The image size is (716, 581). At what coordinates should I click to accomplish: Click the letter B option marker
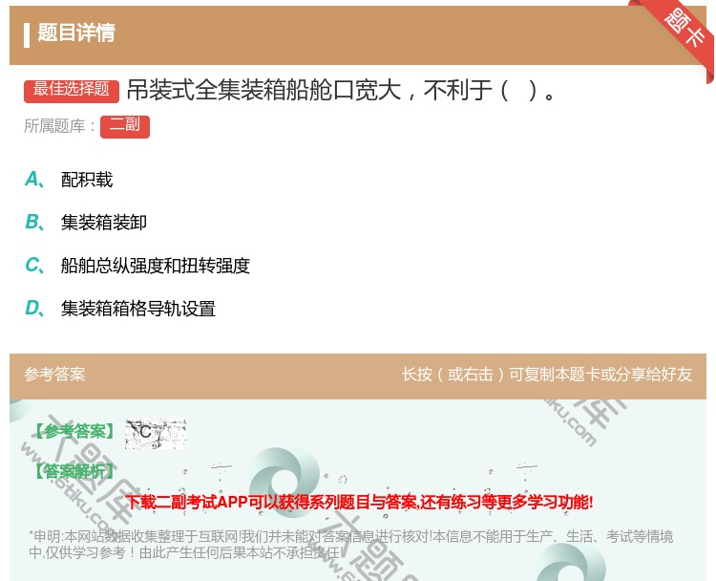click(x=34, y=223)
